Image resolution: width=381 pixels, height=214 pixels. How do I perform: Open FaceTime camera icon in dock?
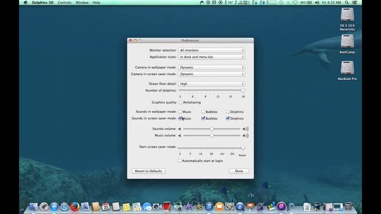click(157, 206)
